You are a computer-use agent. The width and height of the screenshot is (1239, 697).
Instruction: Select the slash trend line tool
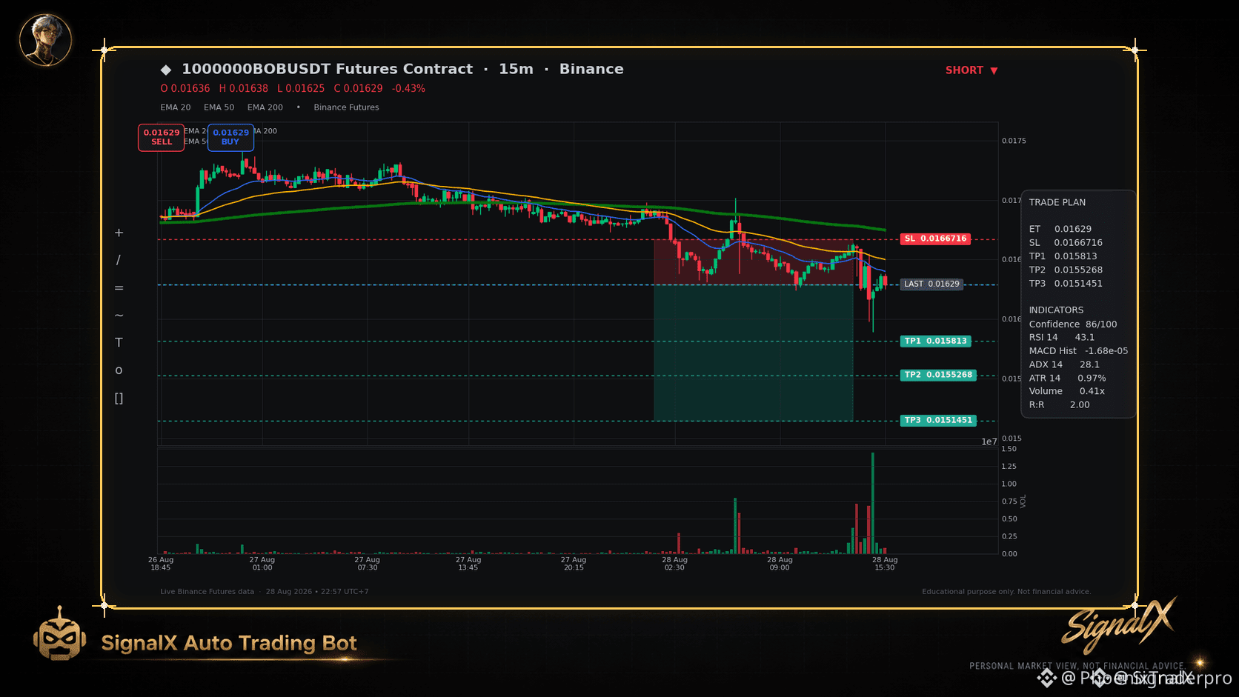[119, 260]
